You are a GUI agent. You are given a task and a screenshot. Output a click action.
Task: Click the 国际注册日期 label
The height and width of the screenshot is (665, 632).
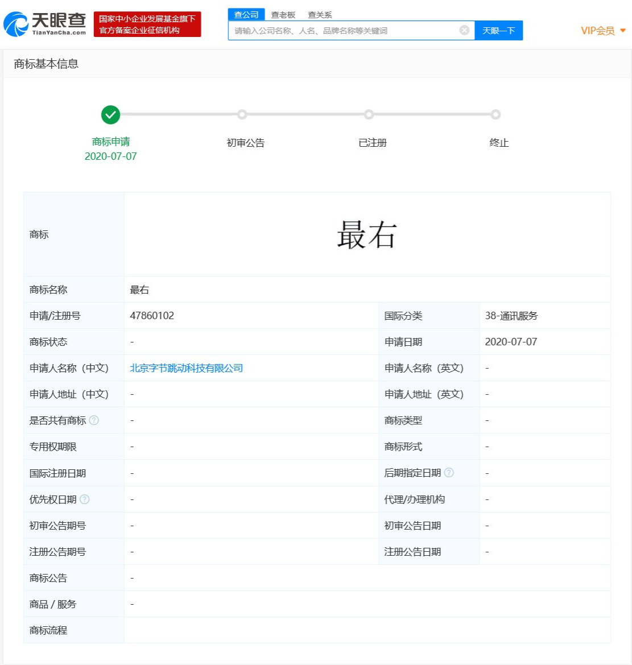coord(57,473)
